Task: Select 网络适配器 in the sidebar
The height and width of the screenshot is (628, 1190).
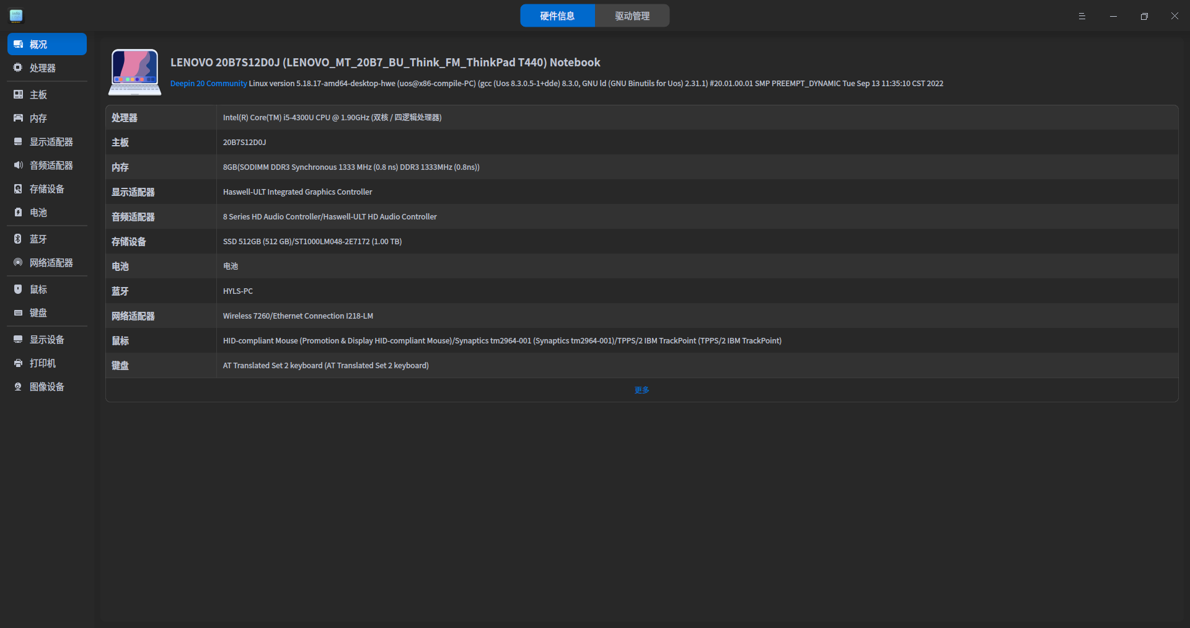Action: click(x=51, y=263)
